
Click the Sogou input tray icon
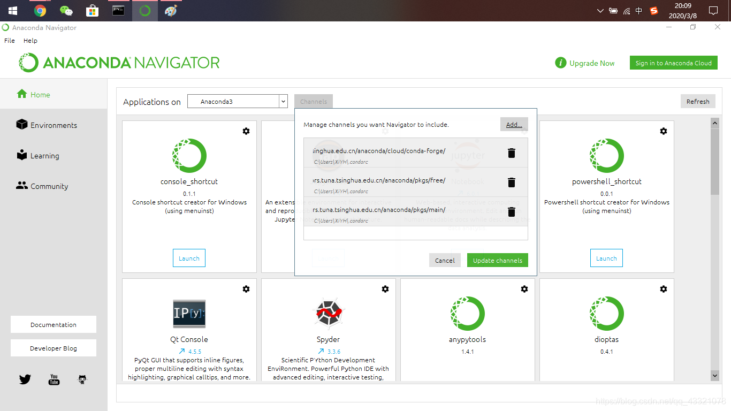[654, 11]
